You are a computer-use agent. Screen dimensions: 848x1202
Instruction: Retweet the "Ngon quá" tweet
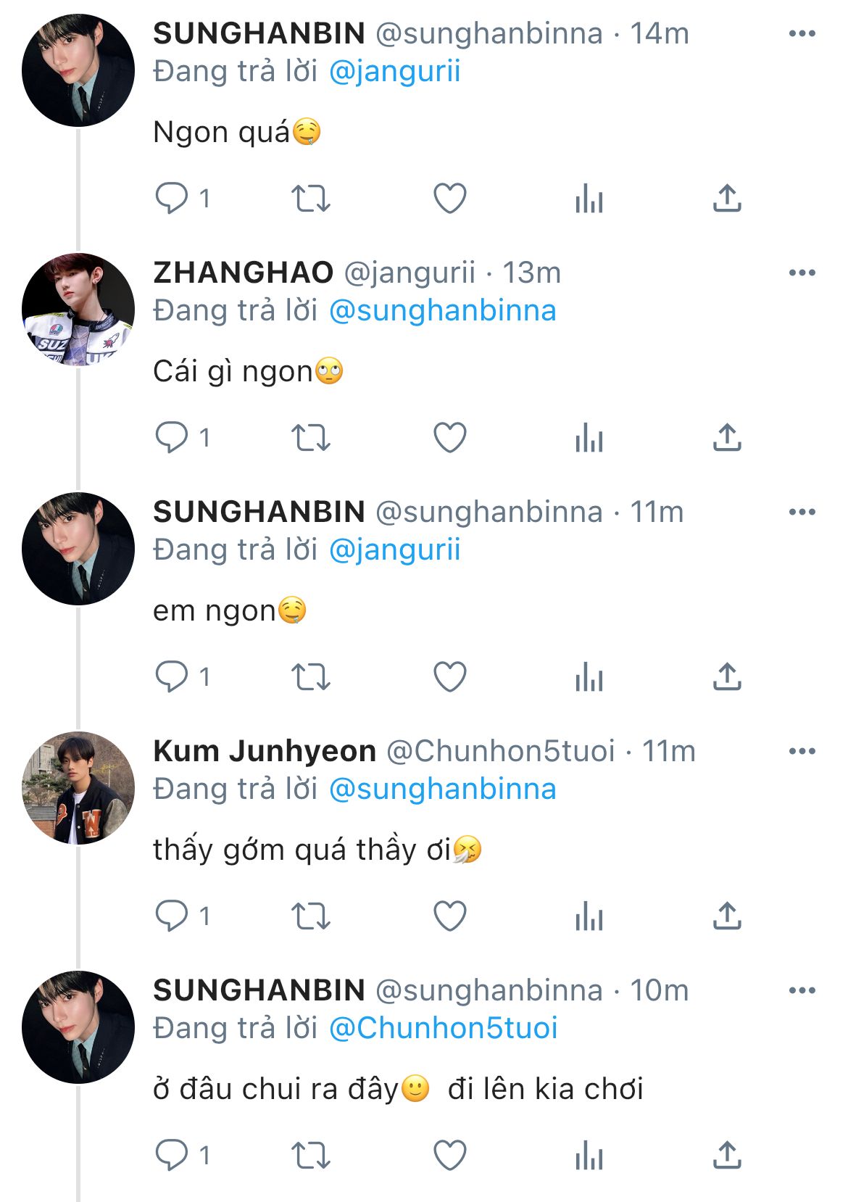(x=310, y=198)
